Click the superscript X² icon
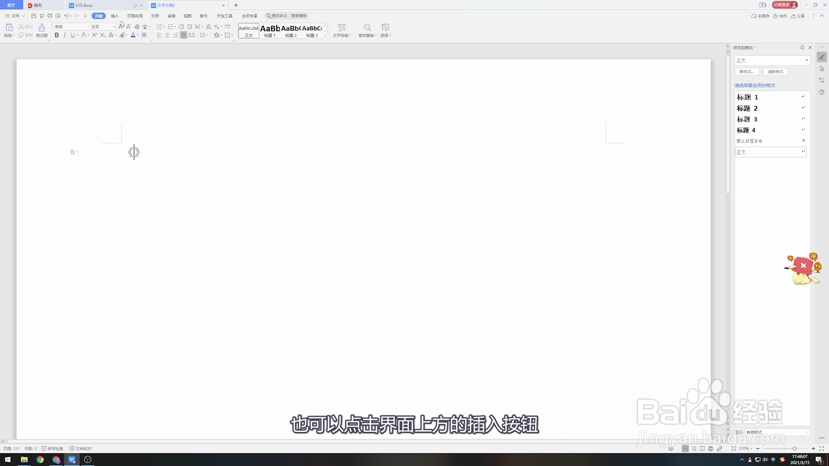This screenshot has width=829, height=466. click(94, 35)
